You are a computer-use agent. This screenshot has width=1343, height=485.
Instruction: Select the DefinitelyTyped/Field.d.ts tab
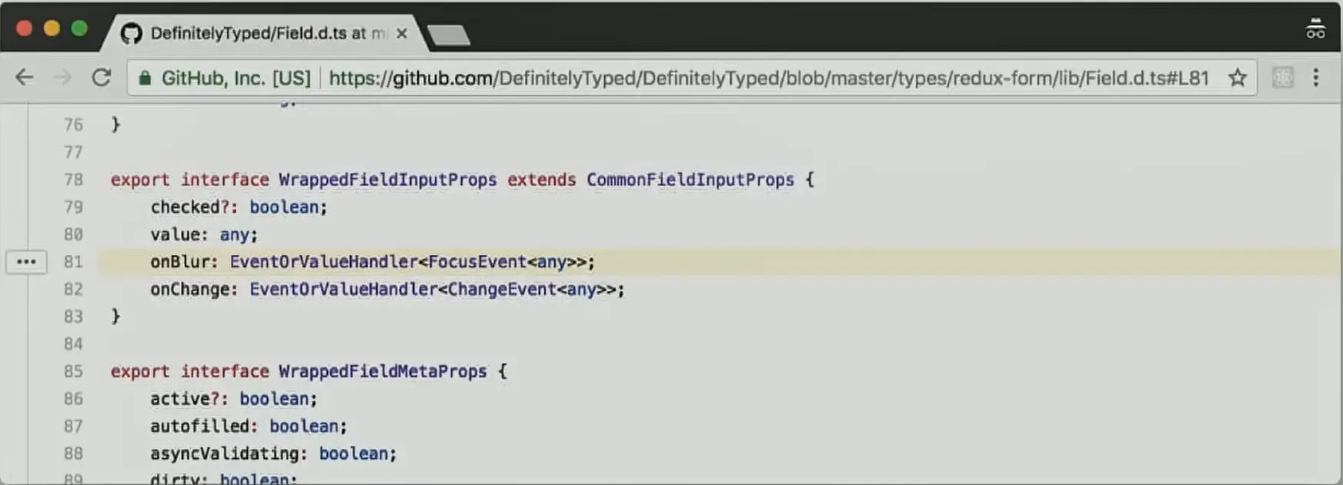266,33
